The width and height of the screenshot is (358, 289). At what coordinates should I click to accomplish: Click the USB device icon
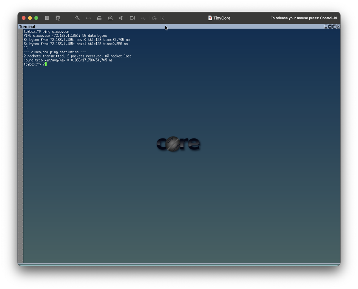pyautogui.click(x=143, y=18)
